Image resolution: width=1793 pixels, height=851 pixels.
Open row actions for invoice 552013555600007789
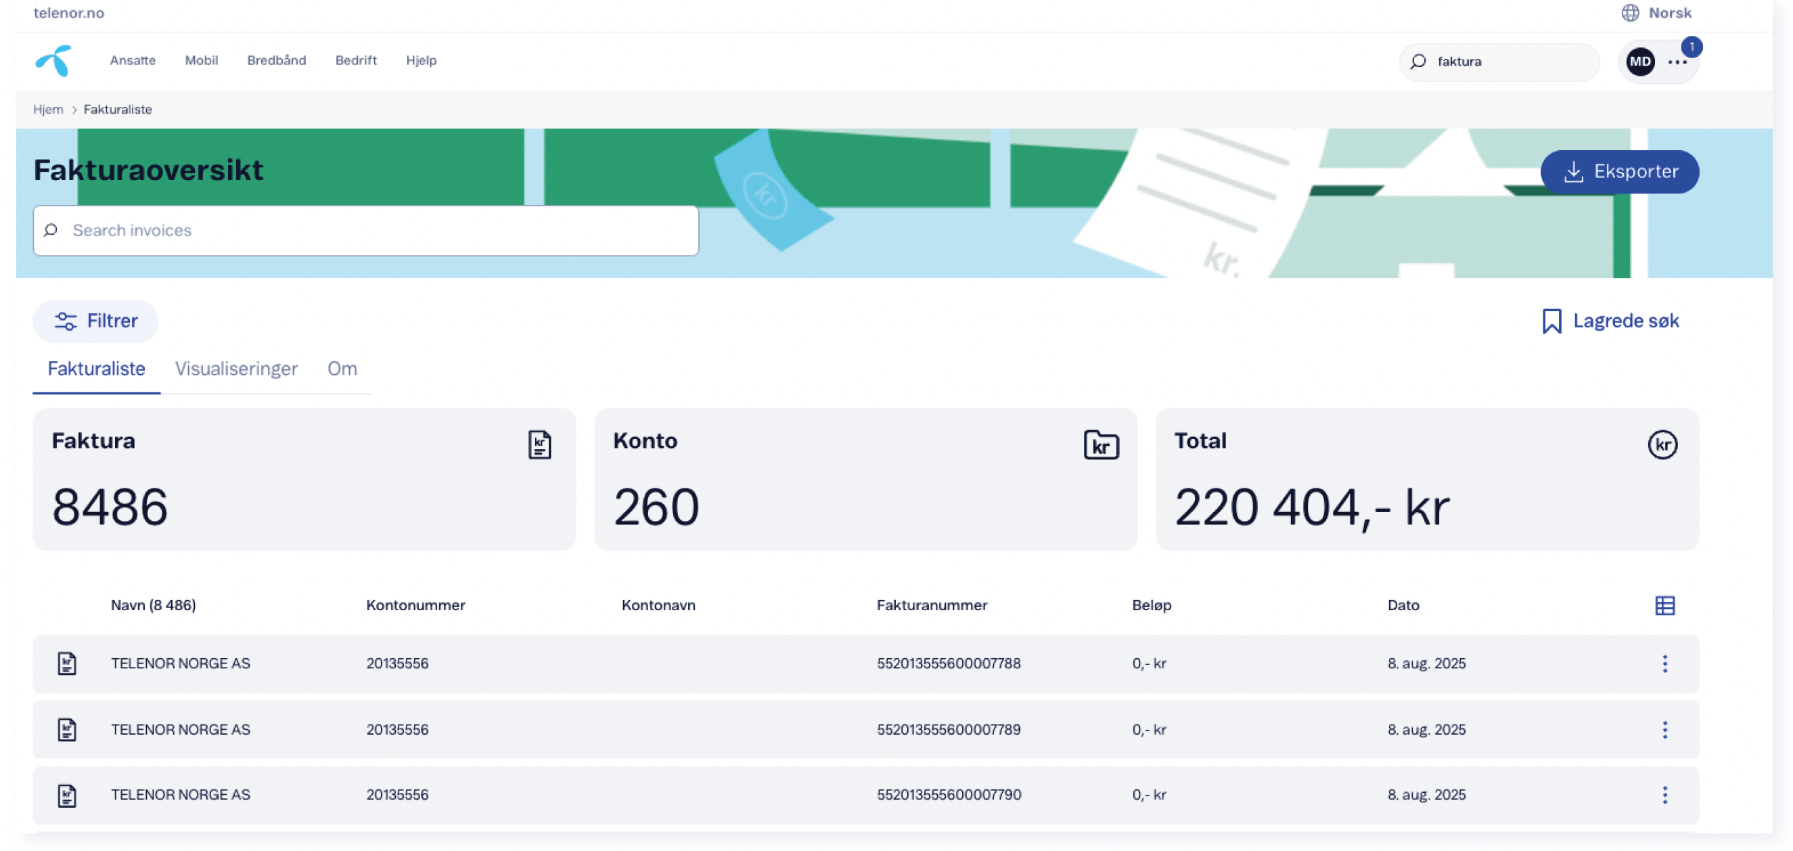click(1665, 729)
